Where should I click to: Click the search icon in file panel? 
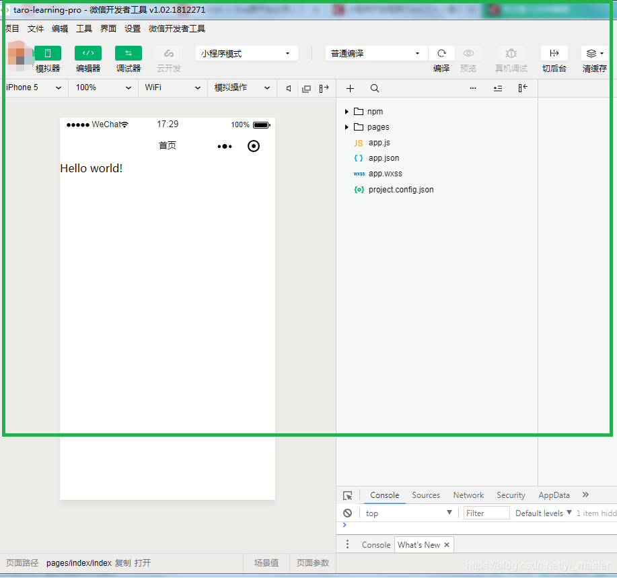click(375, 89)
